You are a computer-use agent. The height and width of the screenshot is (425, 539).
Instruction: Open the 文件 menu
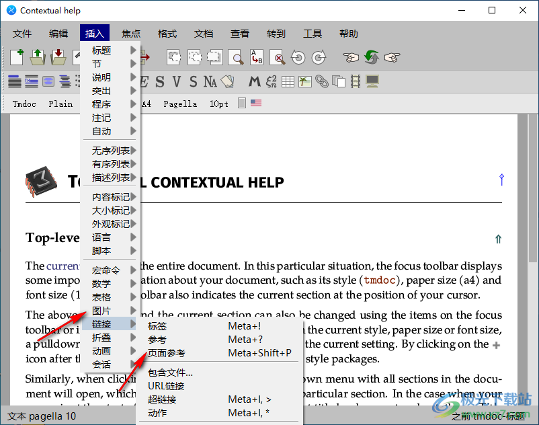pos(22,34)
